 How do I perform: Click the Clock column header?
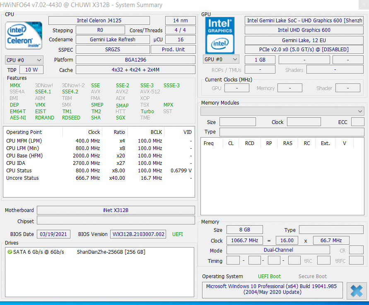82,132
